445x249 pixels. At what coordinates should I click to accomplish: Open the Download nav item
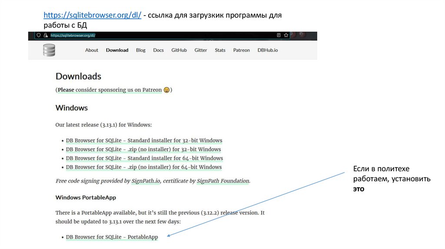point(117,50)
